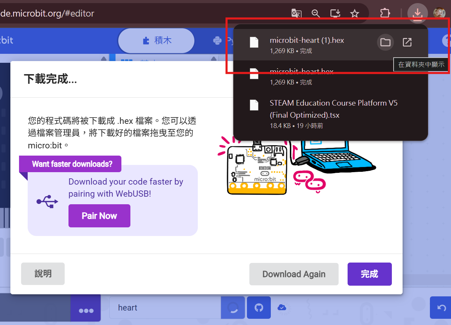Screen dimensions: 451x325
Task: Show microbit-heart (1).hex in its folder
Action: (x=385, y=42)
